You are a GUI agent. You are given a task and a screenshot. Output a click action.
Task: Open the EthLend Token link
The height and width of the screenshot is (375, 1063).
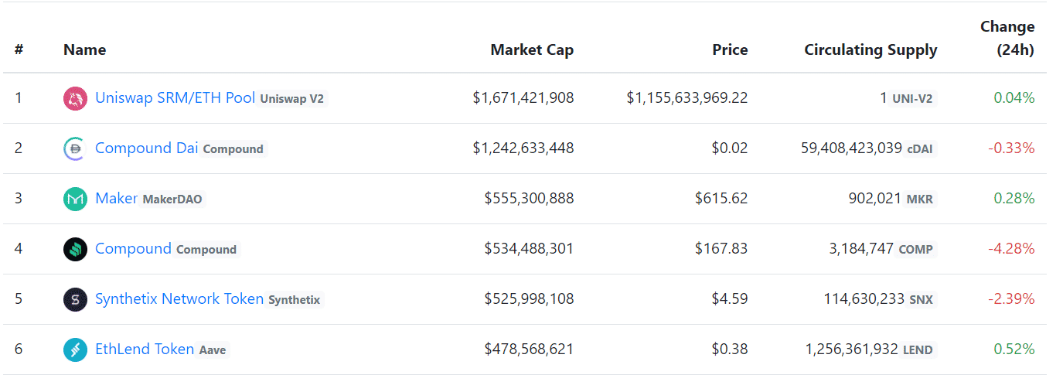click(144, 349)
